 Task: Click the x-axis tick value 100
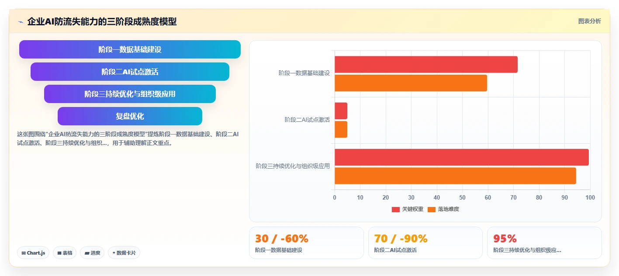point(590,197)
